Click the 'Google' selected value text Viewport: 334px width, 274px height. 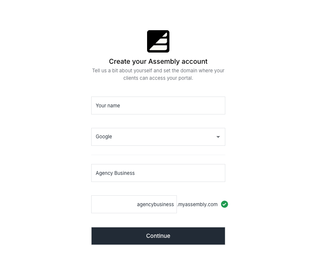(104, 137)
